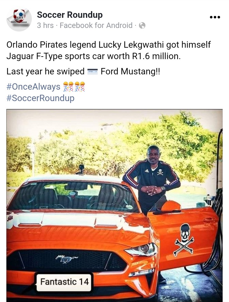Tap the public globe privacy icon
The height and width of the screenshot is (302, 229).
point(142,25)
